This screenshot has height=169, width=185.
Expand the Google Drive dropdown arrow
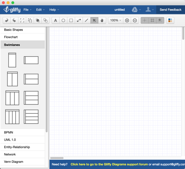point(140,10)
